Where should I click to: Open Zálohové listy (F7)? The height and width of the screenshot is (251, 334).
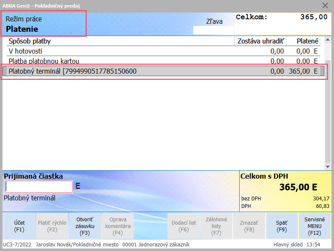pyautogui.click(x=216, y=226)
